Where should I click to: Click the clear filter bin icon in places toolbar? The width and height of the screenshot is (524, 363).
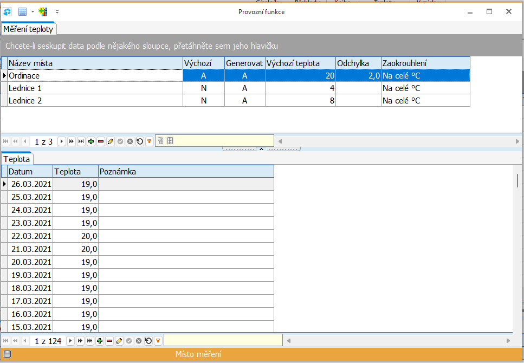click(160, 141)
